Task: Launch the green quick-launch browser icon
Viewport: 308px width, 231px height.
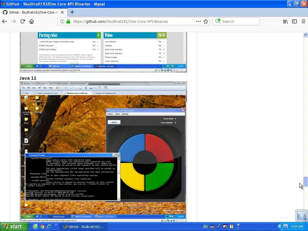Action: click(x=35, y=226)
